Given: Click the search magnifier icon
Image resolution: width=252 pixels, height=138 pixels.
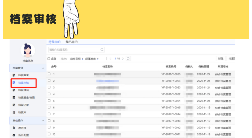Looking at the screenshot, I should (102, 50).
